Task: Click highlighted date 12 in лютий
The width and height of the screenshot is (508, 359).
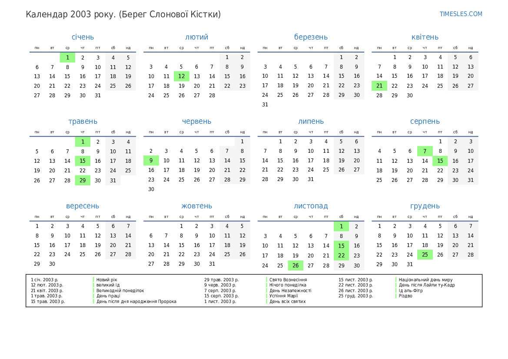Action: pyautogui.click(x=181, y=76)
